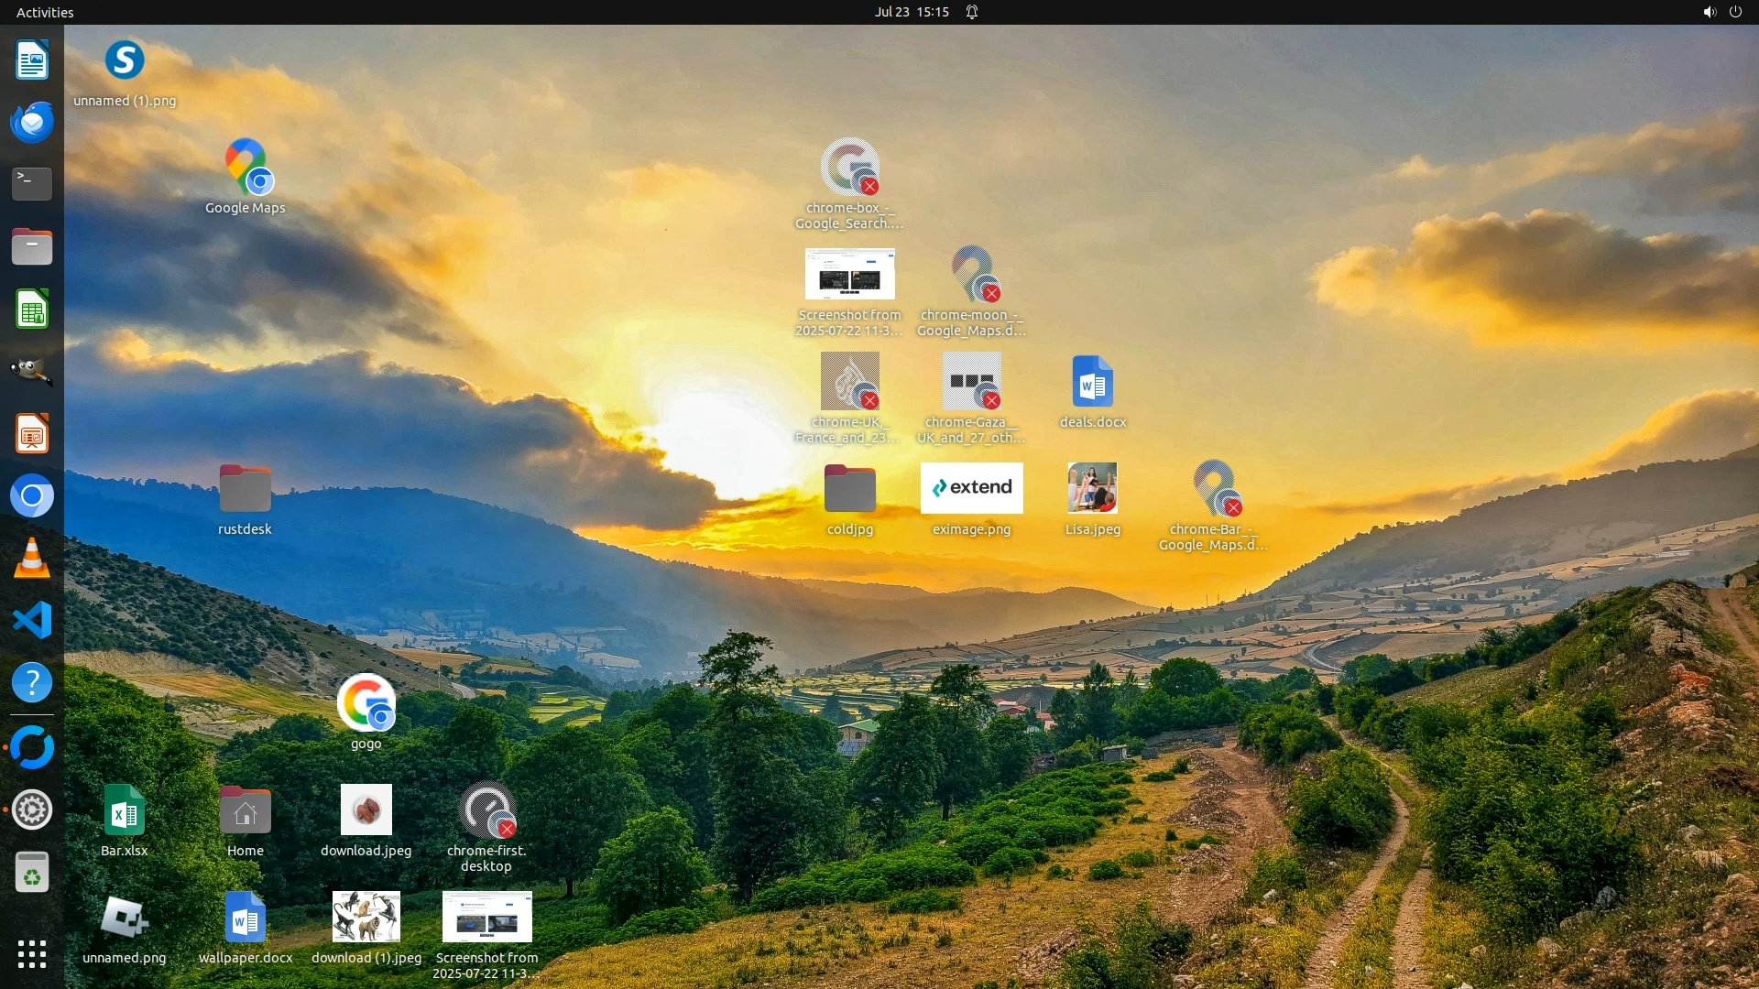Select the Google Maps desktop shortcut
This screenshot has height=989, width=1759.
point(245,168)
